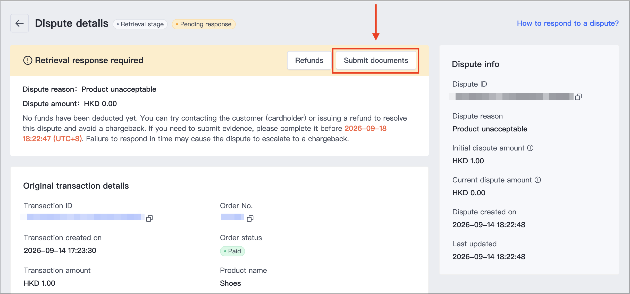Click the blurred Dispute ID value
This screenshot has height=294, width=630.
point(511,96)
